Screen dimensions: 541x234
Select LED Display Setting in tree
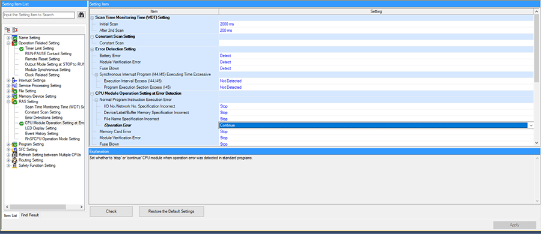[x=41, y=128]
